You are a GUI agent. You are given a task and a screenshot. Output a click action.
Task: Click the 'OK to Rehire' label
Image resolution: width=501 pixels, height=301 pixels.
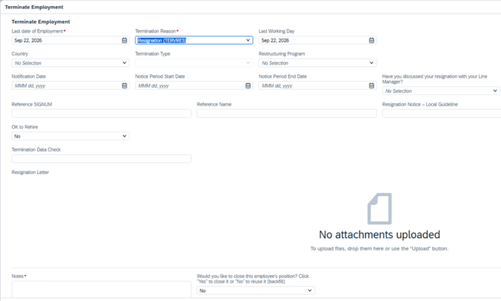click(x=25, y=127)
